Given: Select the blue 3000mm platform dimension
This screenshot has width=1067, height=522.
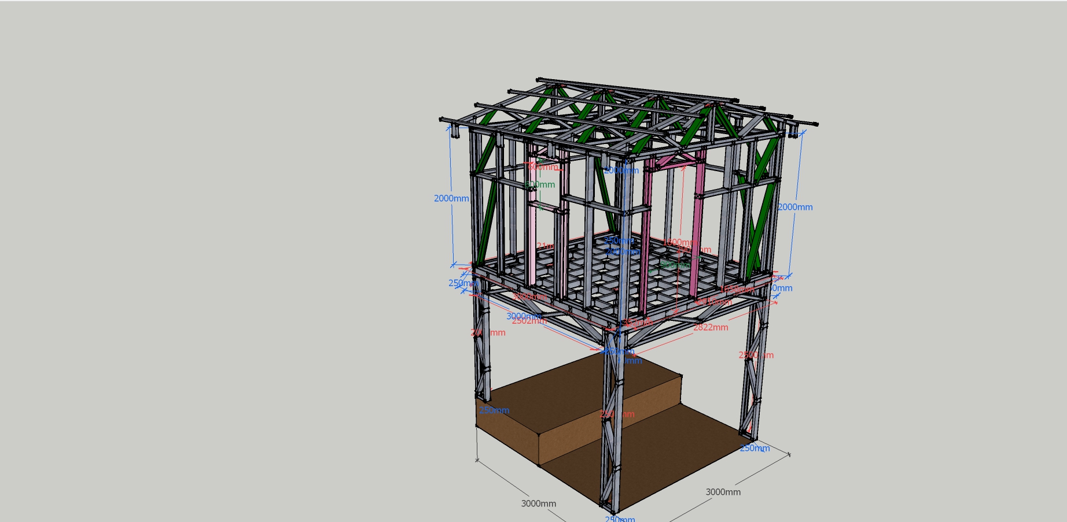Looking at the screenshot, I should point(524,316).
